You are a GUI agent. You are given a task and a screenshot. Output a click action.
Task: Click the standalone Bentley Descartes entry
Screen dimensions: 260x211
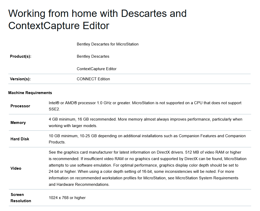tap(93, 56)
